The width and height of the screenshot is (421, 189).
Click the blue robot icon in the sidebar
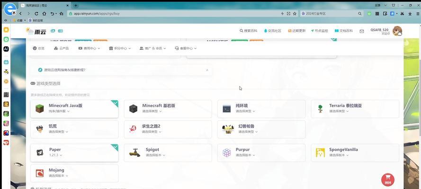coord(6,62)
